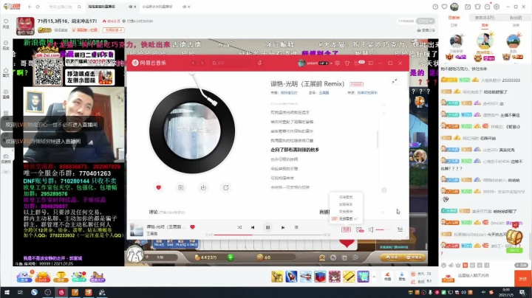Share the current song via the arrow icon
Viewport: 532px width, 298px height.
pos(225,187)
